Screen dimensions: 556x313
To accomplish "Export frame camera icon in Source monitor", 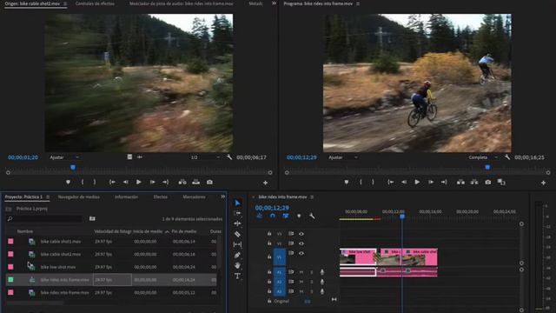I will tap(209, 182).
